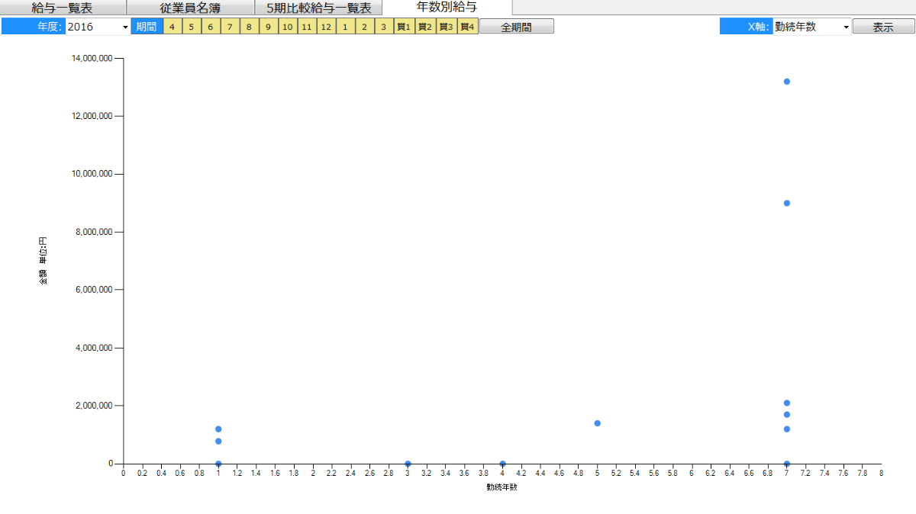Toggle month 3 period button

pyautogui.click(x=384, y=27)
